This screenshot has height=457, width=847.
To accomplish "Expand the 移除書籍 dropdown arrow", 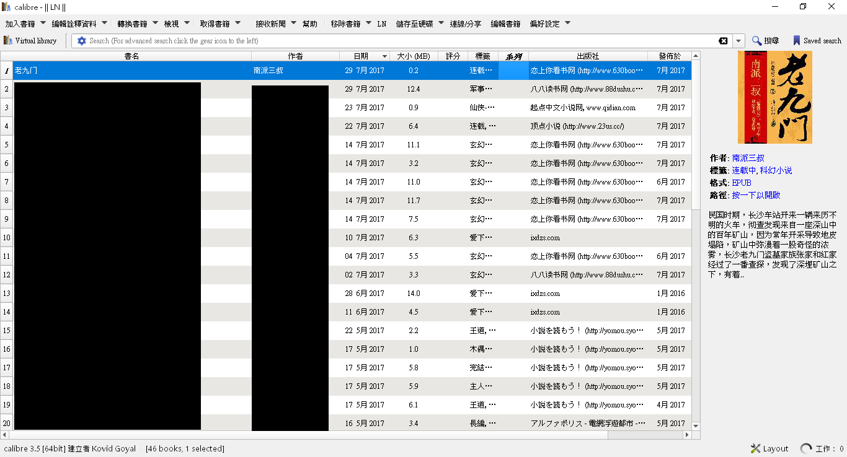I will [x=368, y=24].
